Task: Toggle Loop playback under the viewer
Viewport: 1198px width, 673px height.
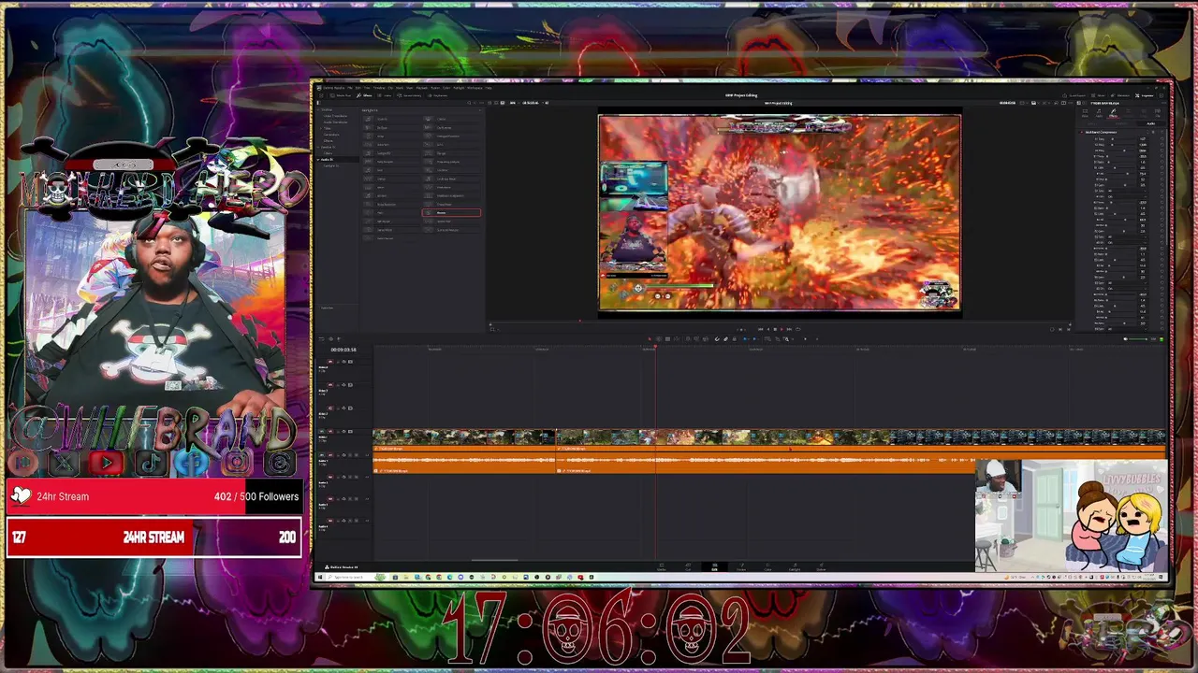Action: point(798,329)
